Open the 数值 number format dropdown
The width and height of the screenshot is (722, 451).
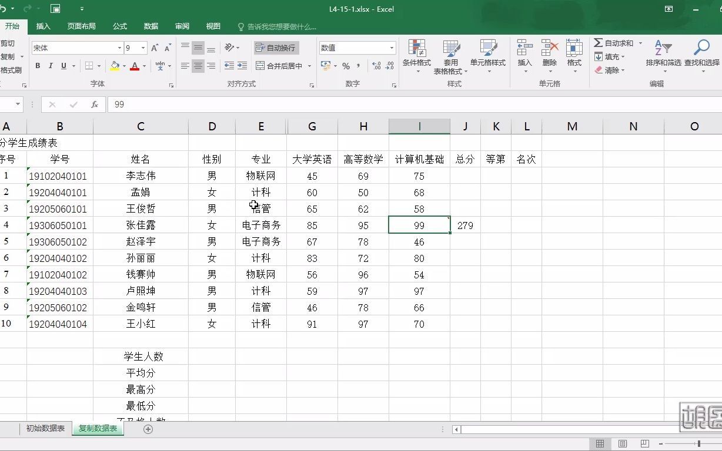click(392, 48)
